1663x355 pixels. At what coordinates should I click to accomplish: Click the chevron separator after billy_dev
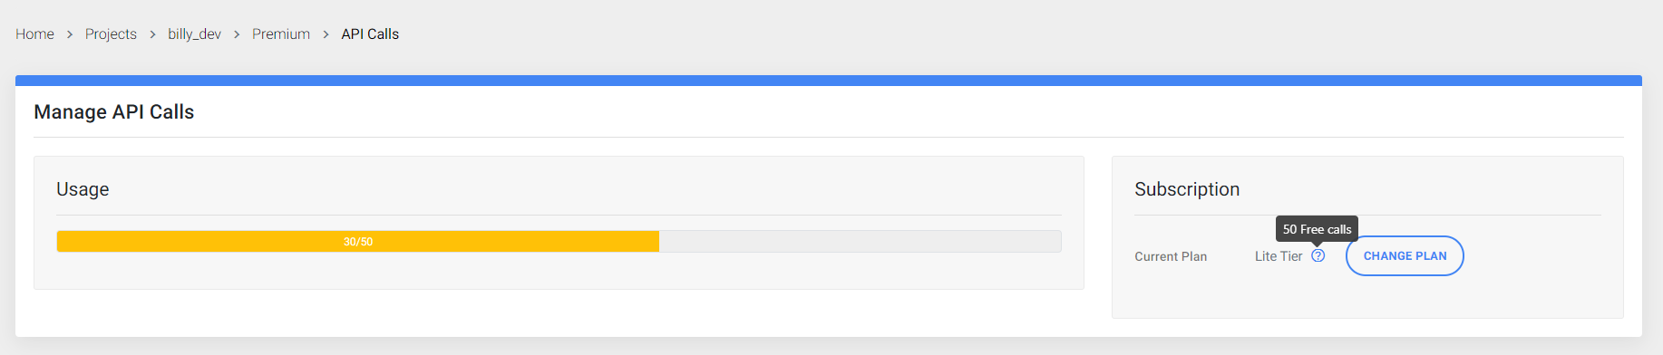(x=237, y=34)
